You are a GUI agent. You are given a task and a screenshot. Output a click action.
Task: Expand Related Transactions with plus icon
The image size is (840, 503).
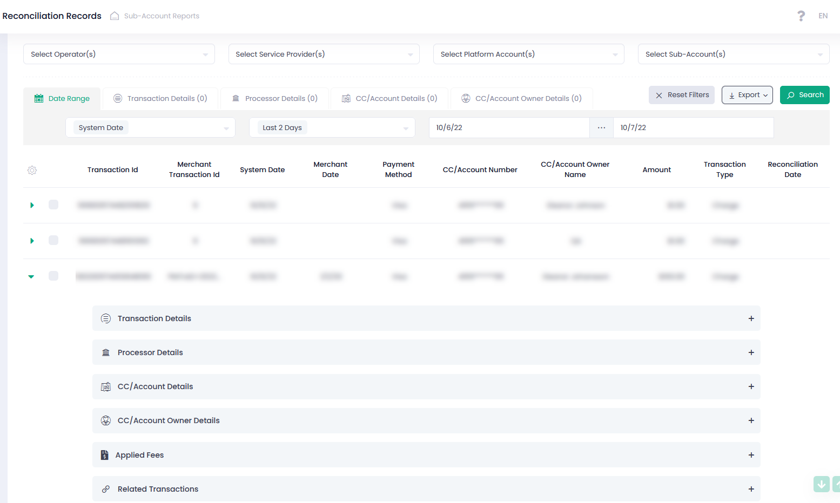pyautogui.click(x=751, y=489)
